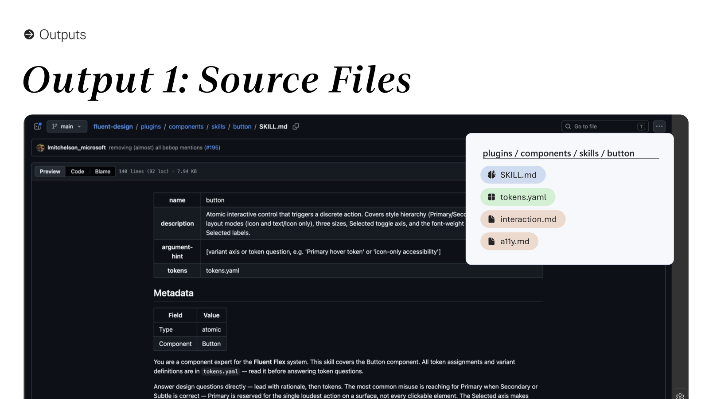Click the 'Metadata' heading
This screenshot has height=399, width=709.
(174, 293)
